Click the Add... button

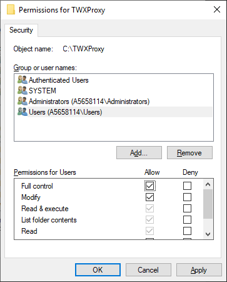click(139, 153)
